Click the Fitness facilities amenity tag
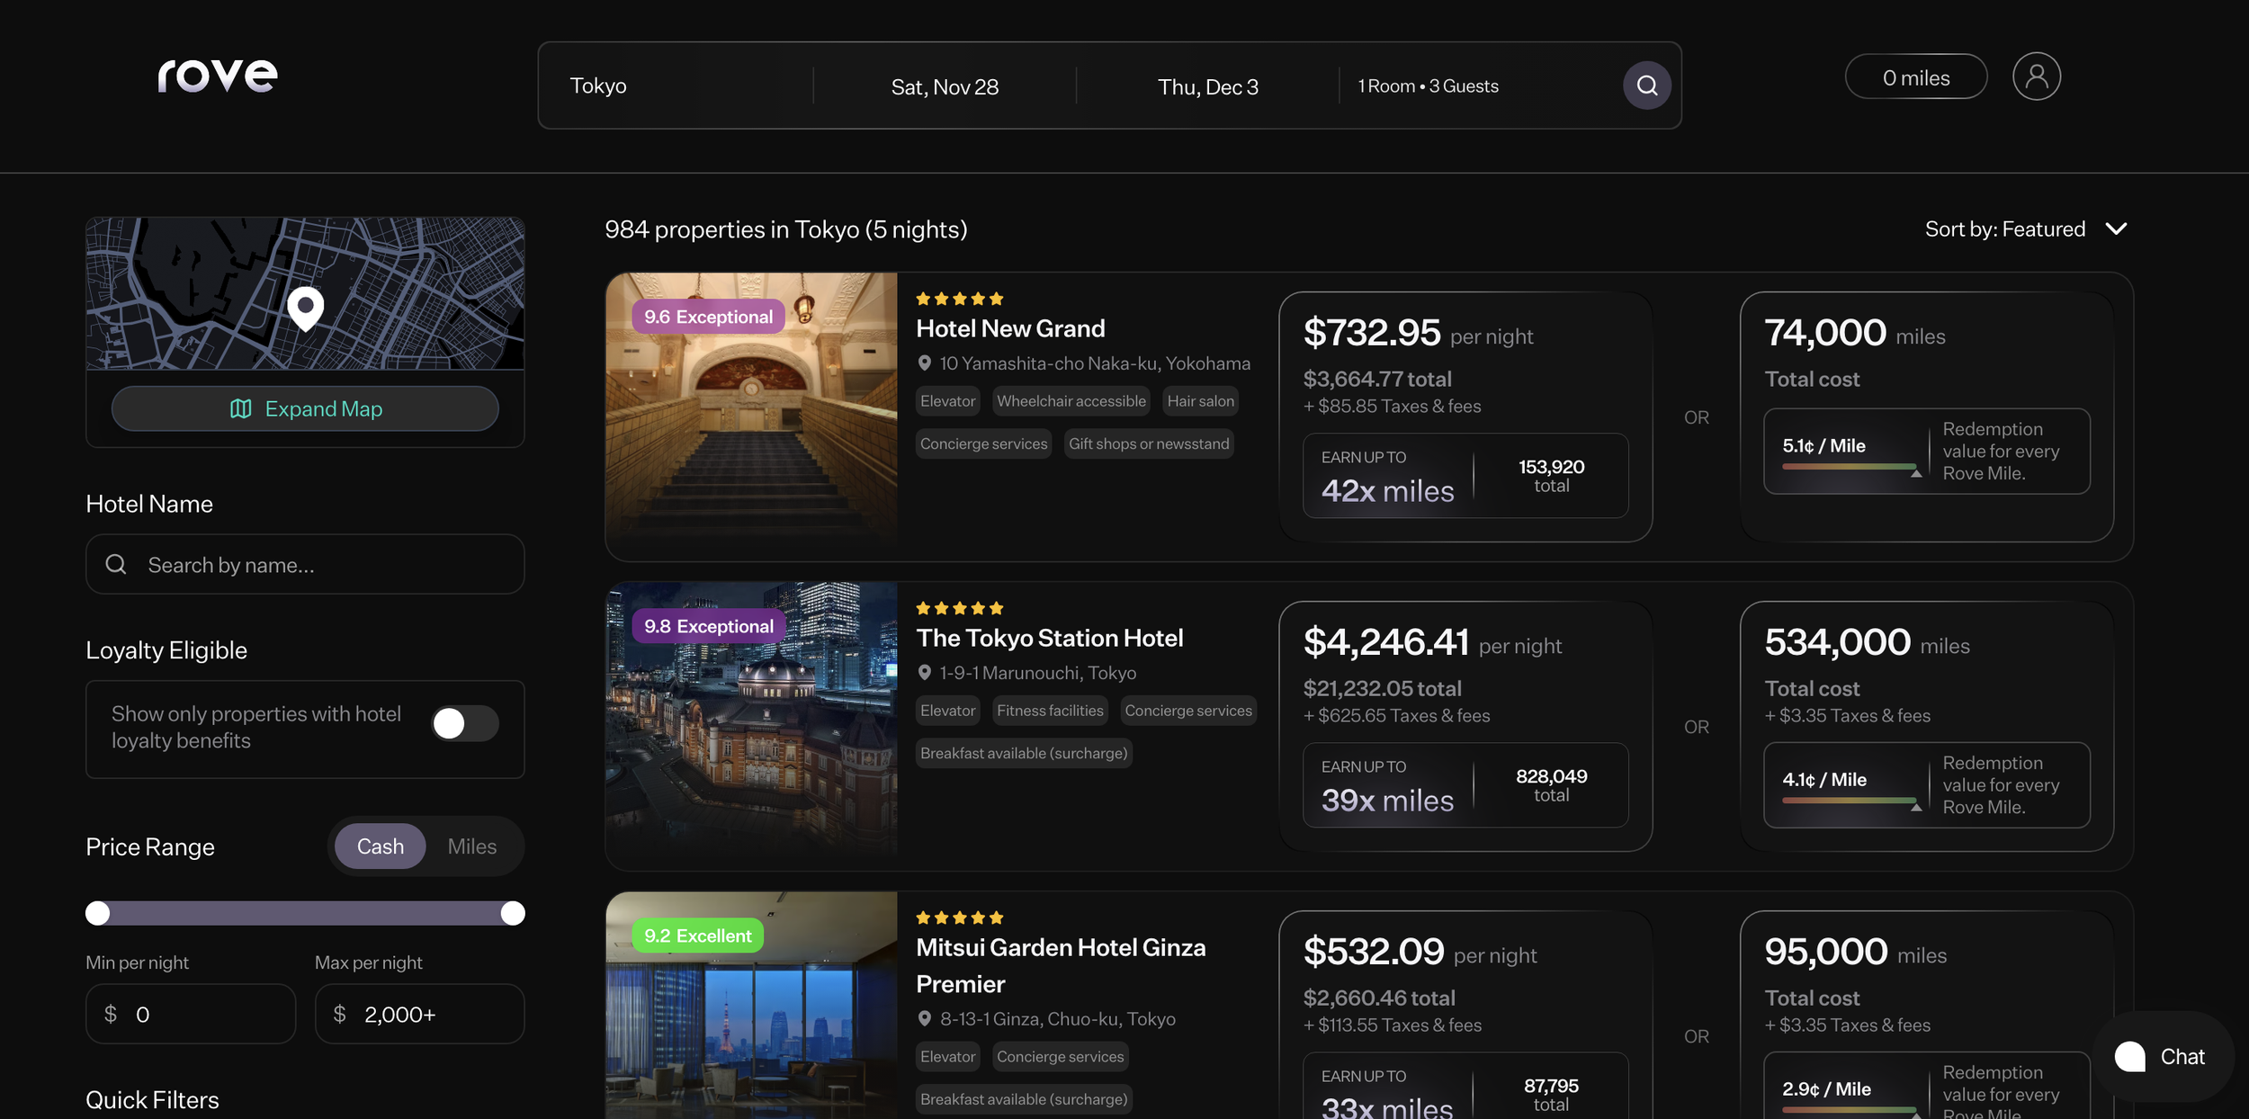Screen dimensions: 2249x1119 (1050, 711)
